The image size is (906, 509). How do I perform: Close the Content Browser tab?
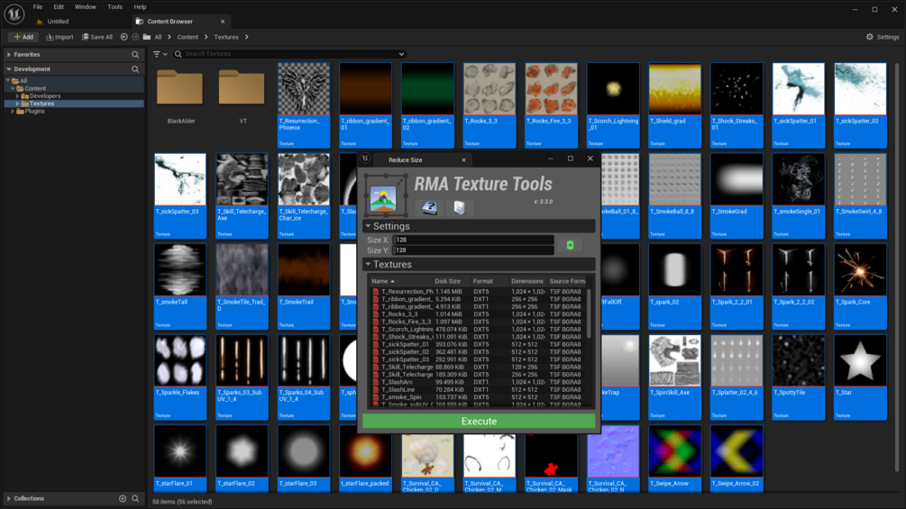223,22
